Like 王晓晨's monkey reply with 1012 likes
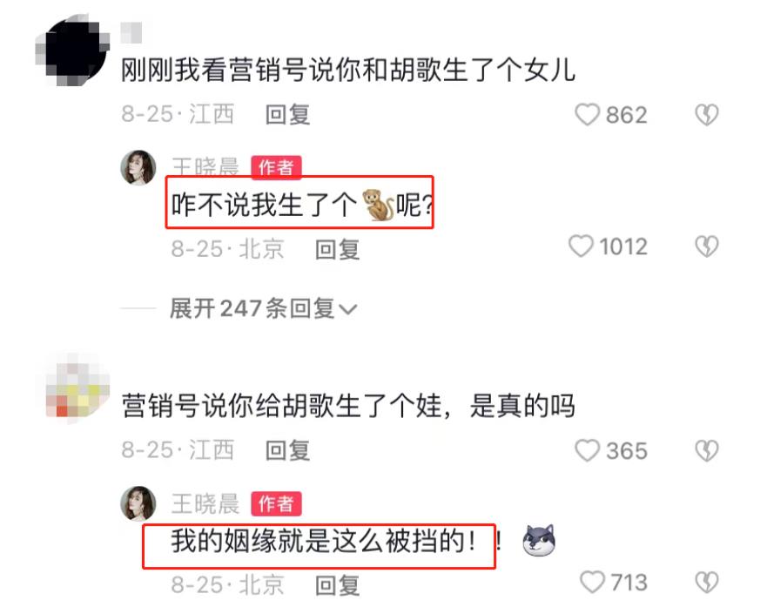The image size is (767, 607). click(581, 246)
